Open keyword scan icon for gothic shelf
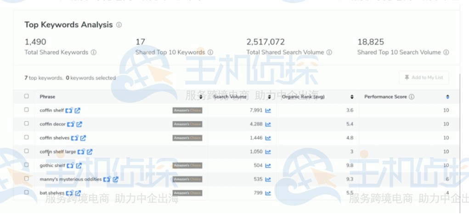 click(70, 165)
